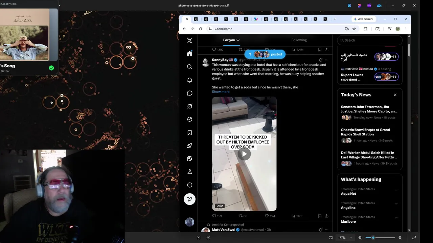This screenshot has width=433, height=243.
Task: Click install app icon in address bar
Action: (x=347, y=29)
